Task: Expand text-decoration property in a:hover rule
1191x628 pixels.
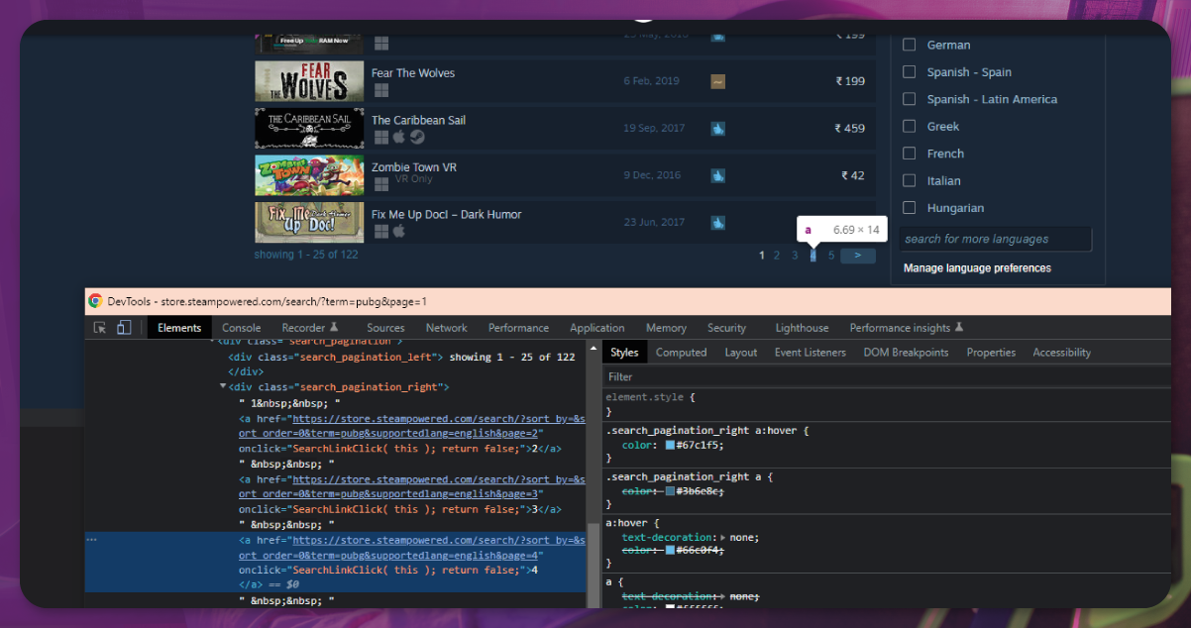Action: point(721,537)
